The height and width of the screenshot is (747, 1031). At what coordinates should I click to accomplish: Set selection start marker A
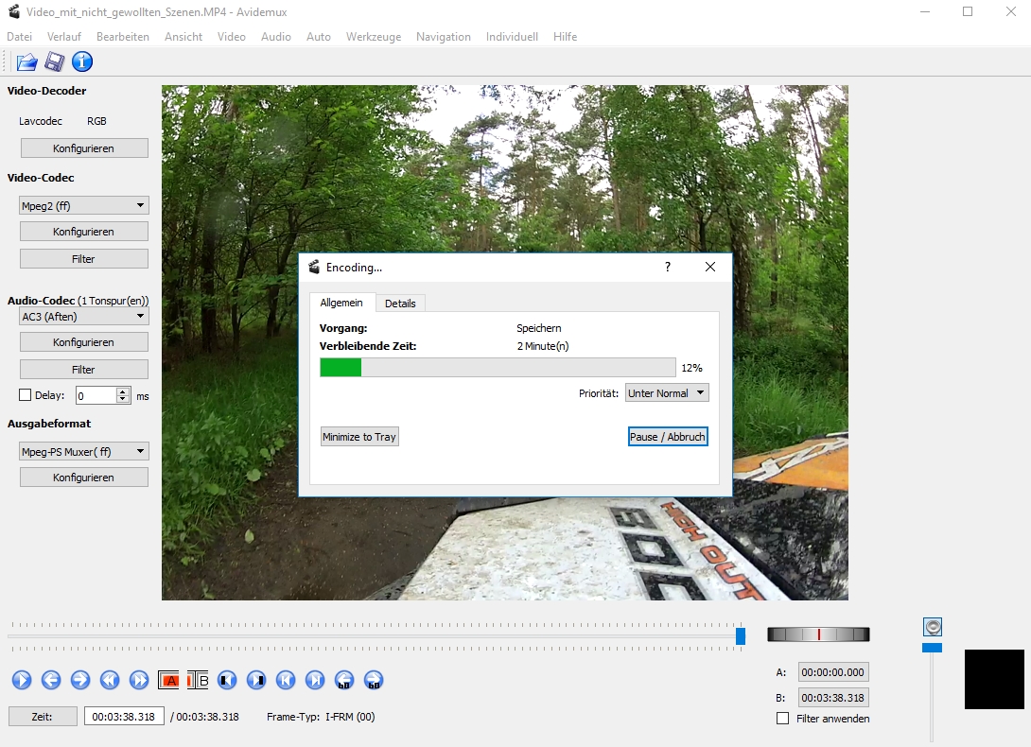click(x=169, y=680)
